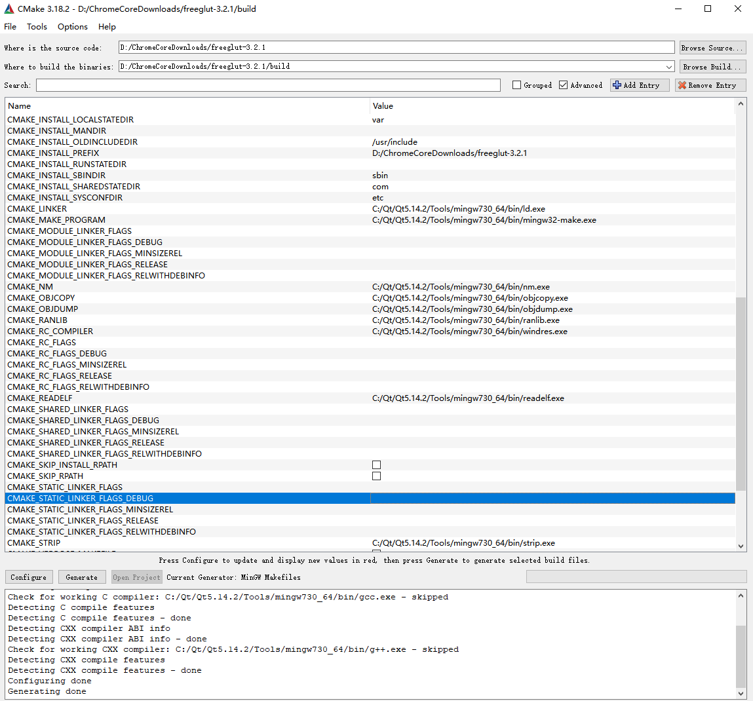Select the CMAKE_OBJCOPY row
This screenshot has height=701, width=753.
point(370,297)
